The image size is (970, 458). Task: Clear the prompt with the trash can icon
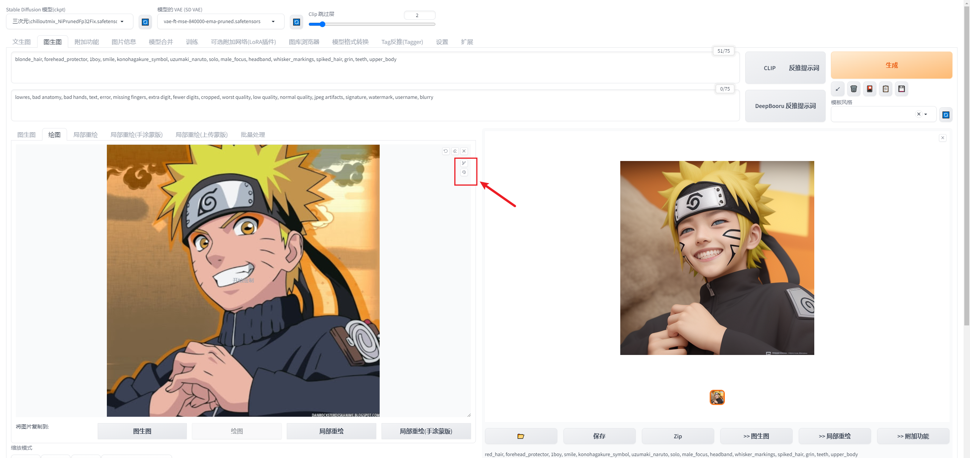[854, 89]
